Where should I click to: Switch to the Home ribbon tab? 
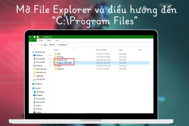pyautogui.click(x=41, y=40)
